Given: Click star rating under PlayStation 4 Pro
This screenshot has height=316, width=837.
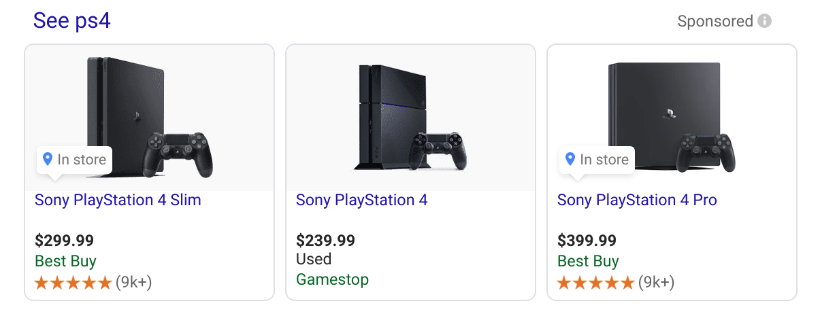Looking at the screenshot, I should (x=595, y=283).
